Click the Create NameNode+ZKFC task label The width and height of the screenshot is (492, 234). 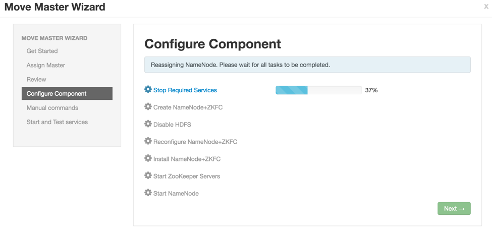(188, 107)
